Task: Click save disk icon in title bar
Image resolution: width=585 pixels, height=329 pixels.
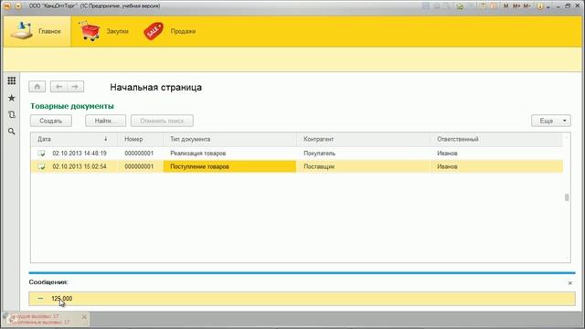Action: 426,6
